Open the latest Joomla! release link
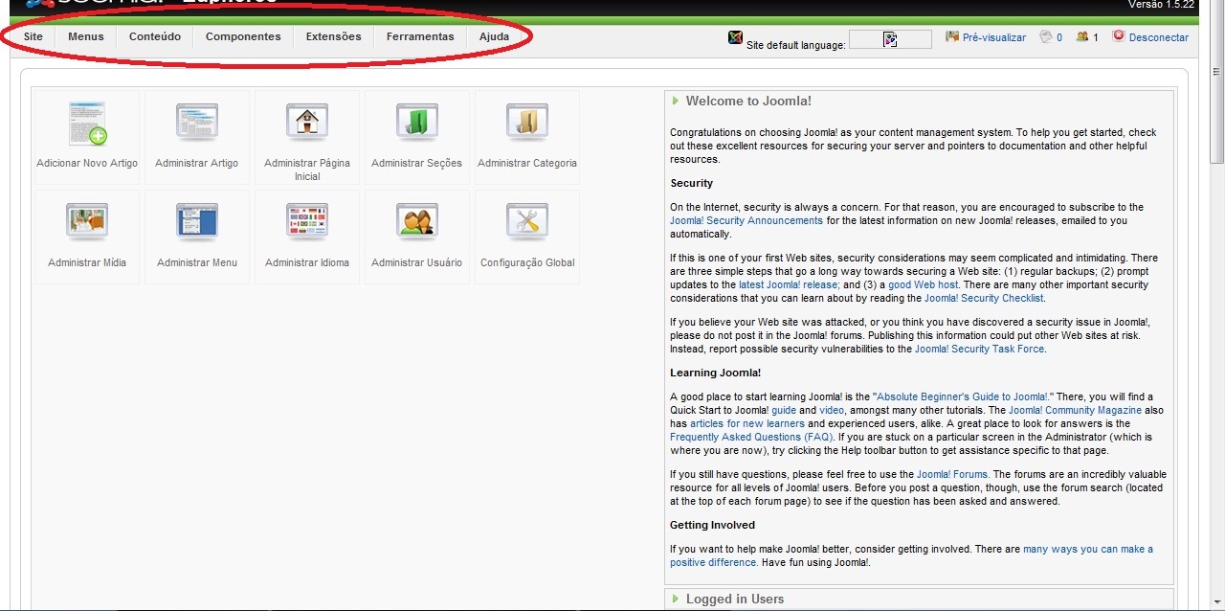The height and width of the screenshot is (611, 1225). click(789, 285)
